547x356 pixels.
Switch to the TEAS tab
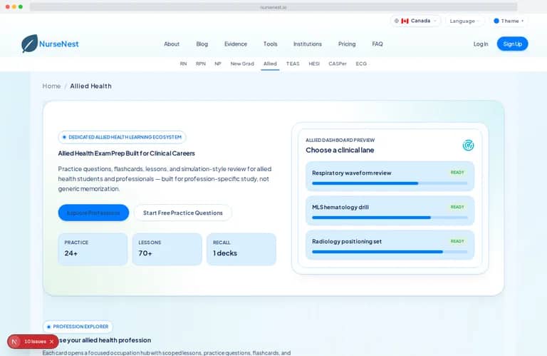point(293,63)
